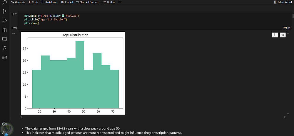Save the Age Distribution plot image
This screenshot has height=136, width=294.
[283, 35]
